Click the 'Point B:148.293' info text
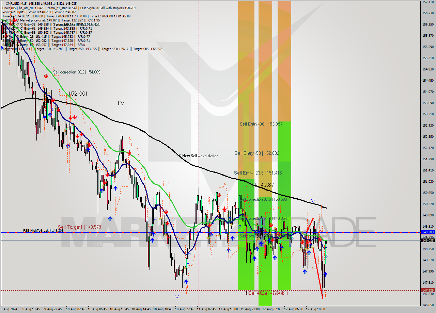Image resolution: width=436 pixels, height=313 pixels. pyautogui.click(x=39, y=12)
